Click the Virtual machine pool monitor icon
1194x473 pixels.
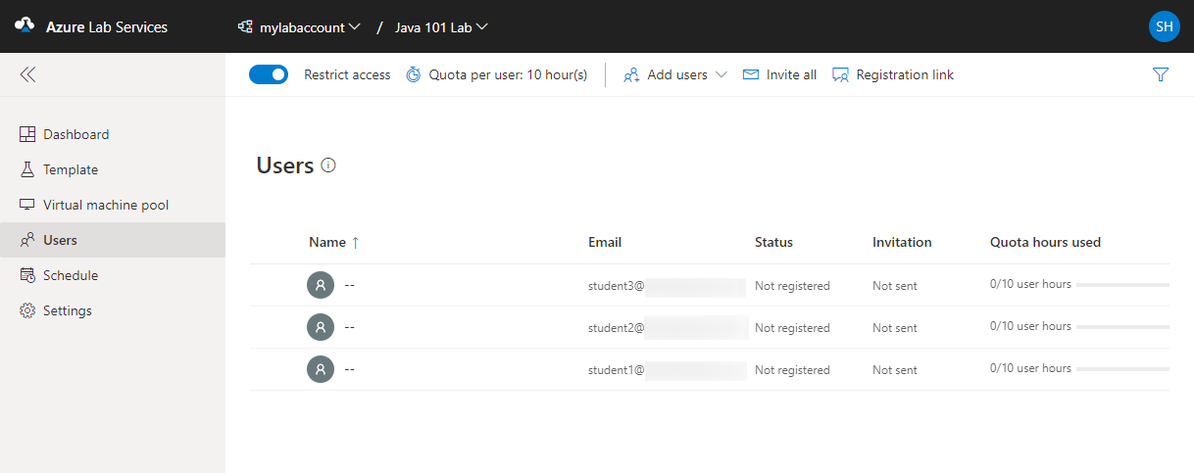pos(27,205)
